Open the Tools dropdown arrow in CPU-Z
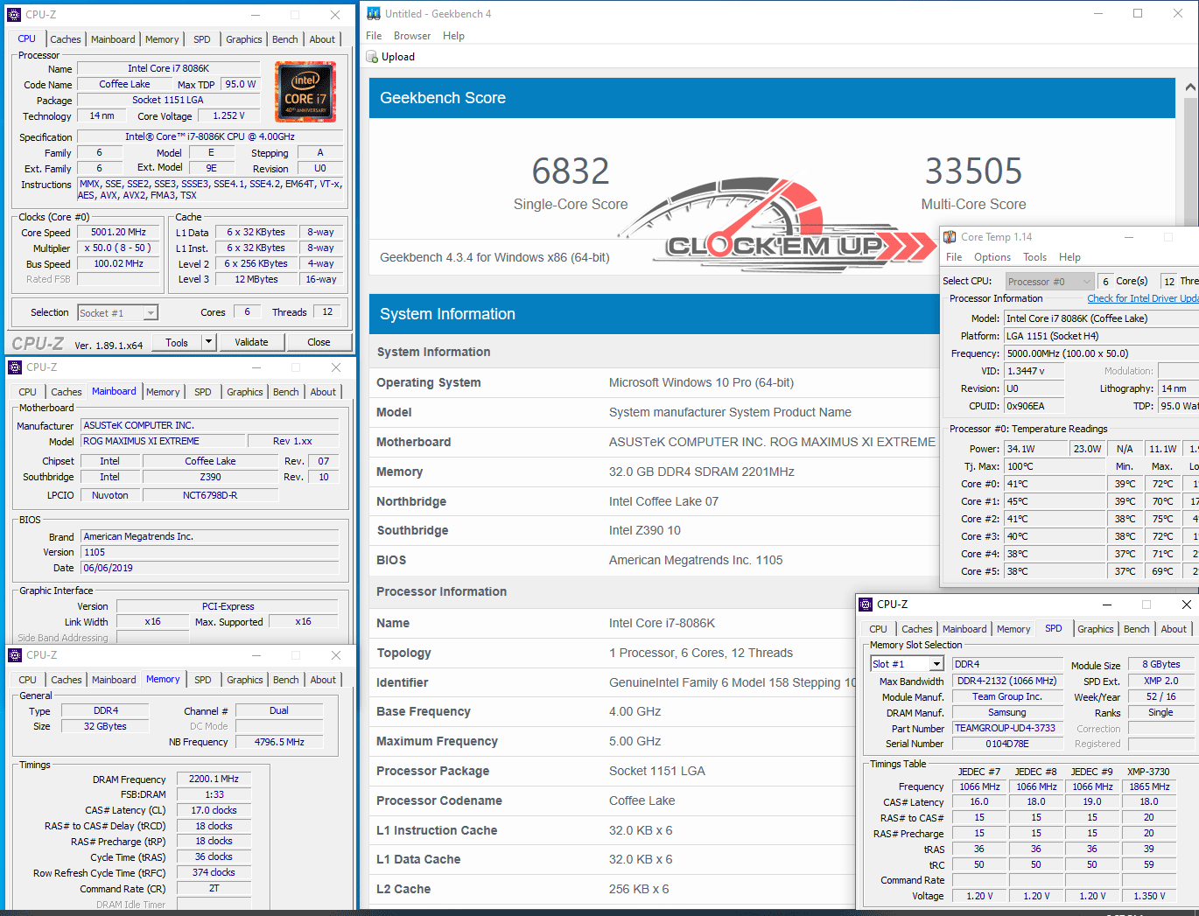This screenshot has height=916, width=1199. [x=208, y=342]
